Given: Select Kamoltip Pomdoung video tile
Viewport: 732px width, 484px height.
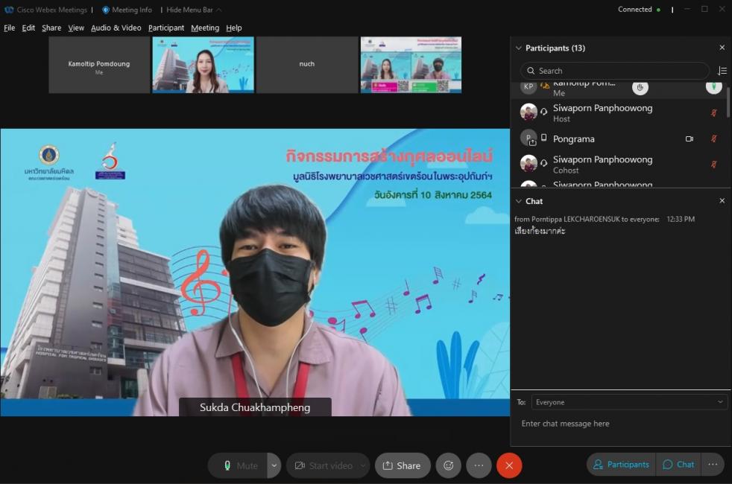Looking at the screenshot, I should (x=99, y=65).
